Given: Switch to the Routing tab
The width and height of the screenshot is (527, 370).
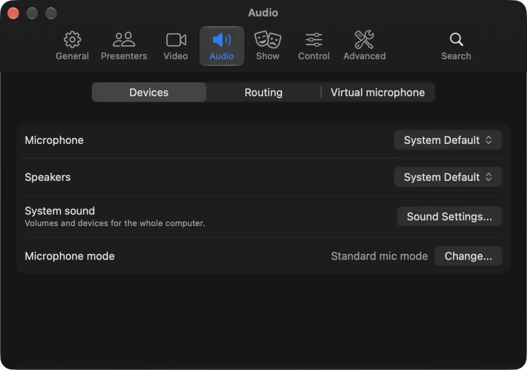Looking at the screenshot, I should 263,92.
